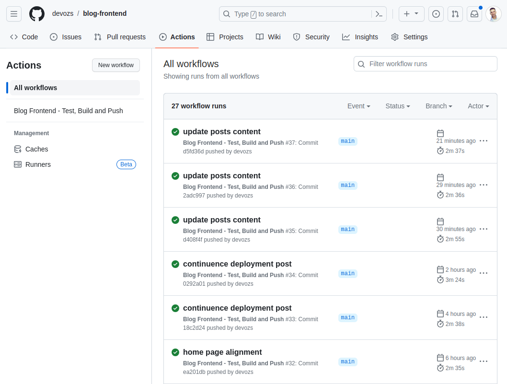Open the three-dot menu for run #37
The width and height of the screenshot is (507, 384).
(x=484, y=141)
